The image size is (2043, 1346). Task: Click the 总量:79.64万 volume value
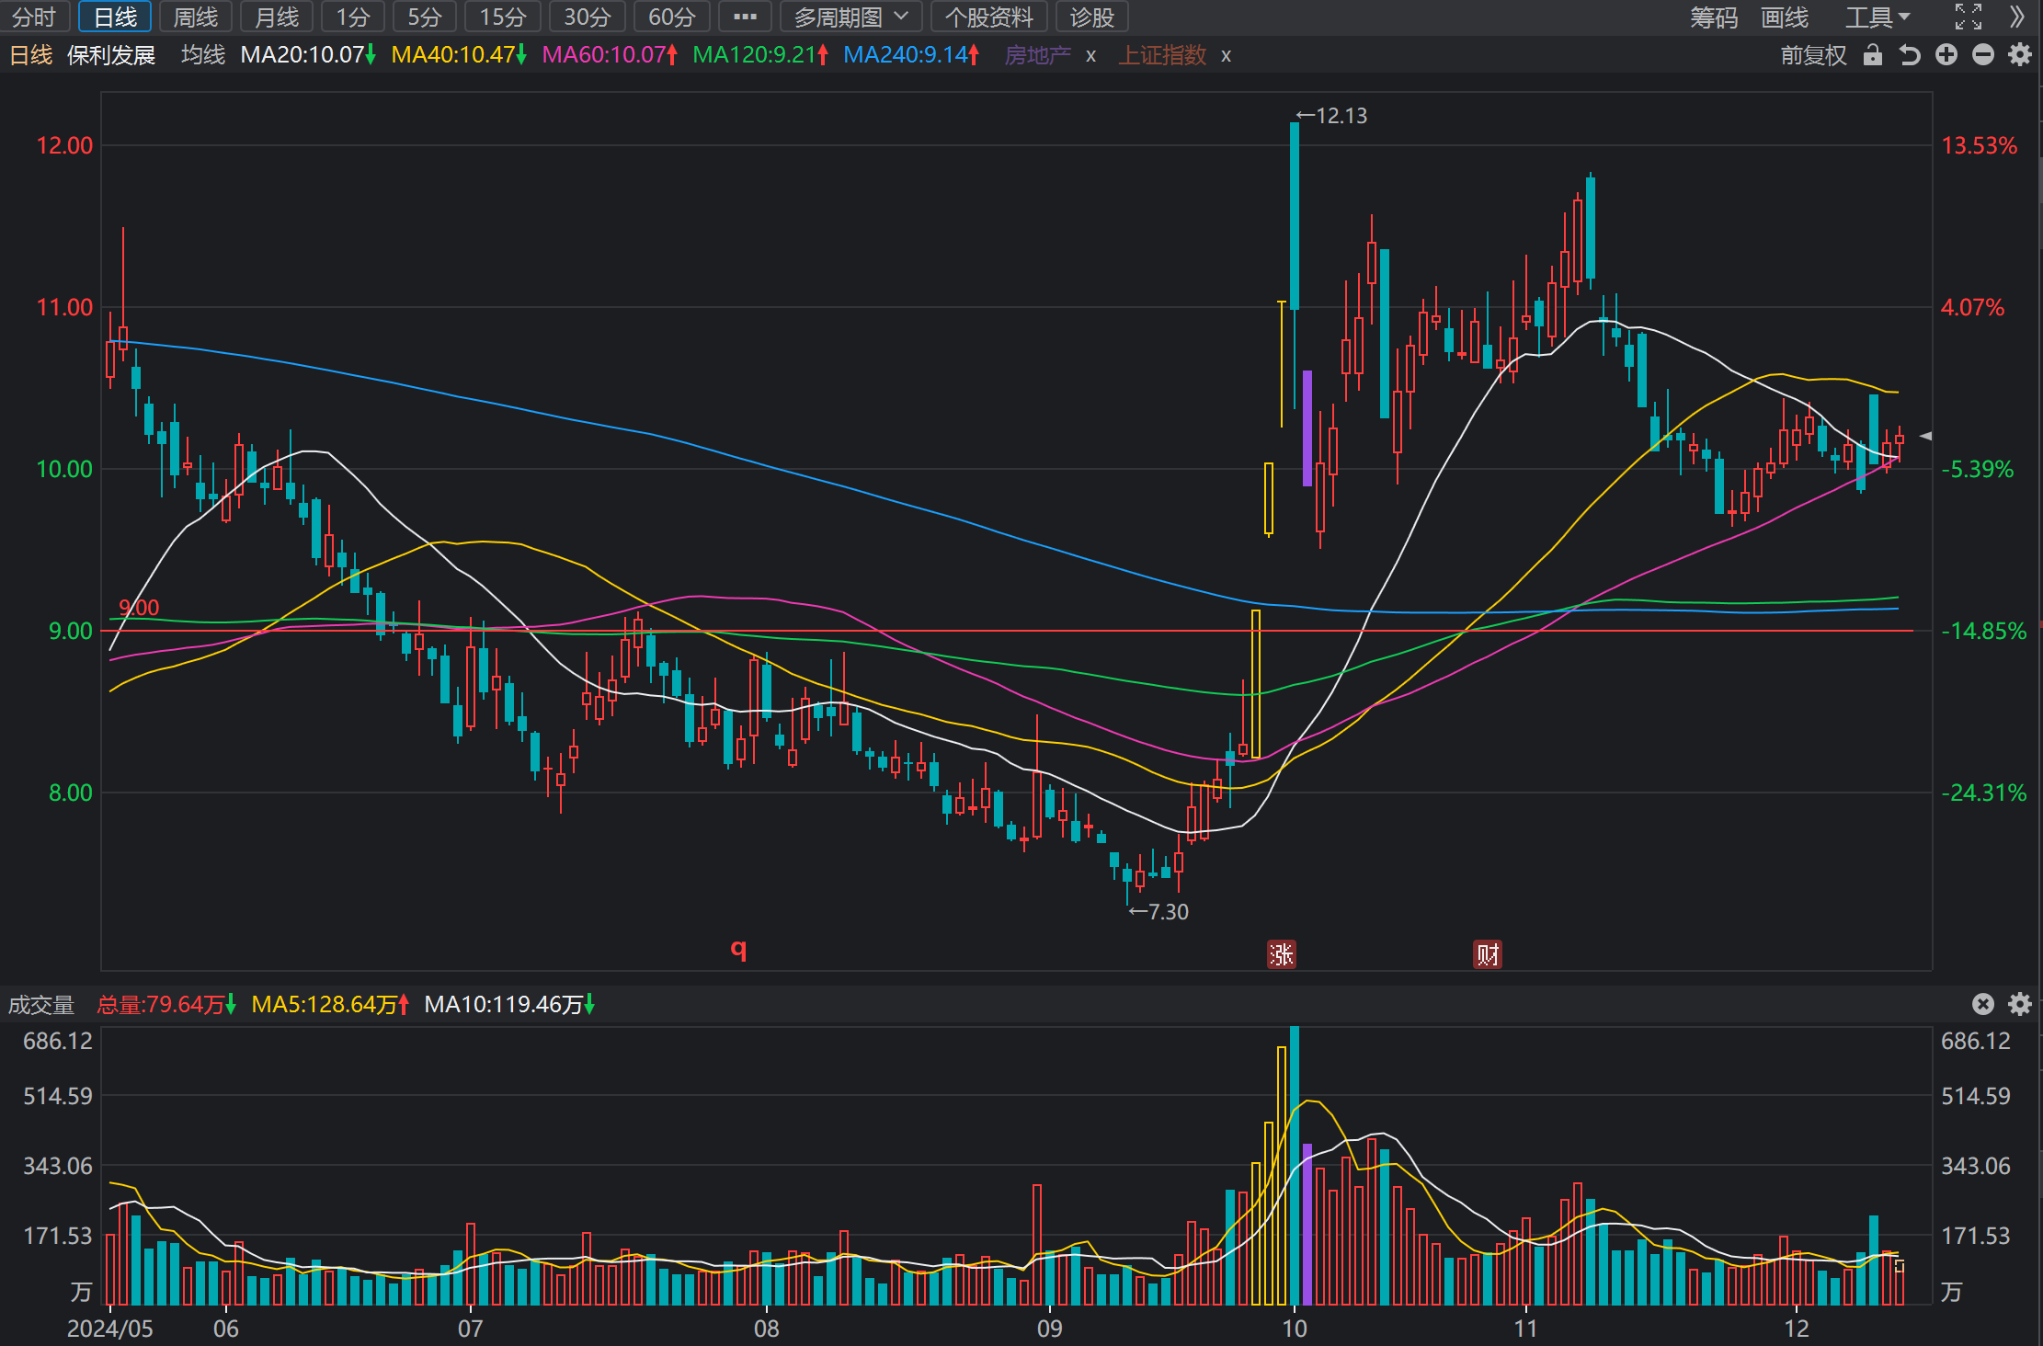(166, 1005)
